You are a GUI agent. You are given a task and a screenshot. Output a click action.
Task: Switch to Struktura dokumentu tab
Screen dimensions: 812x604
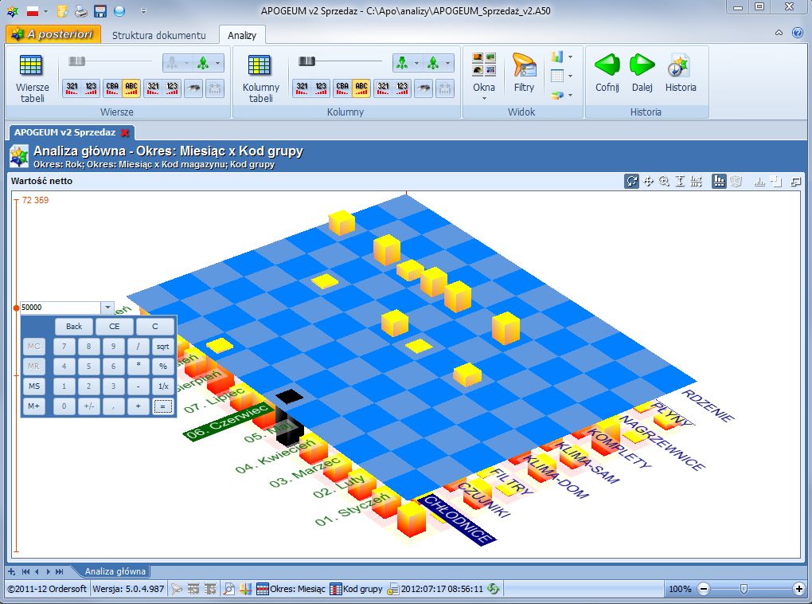(158, 35)
